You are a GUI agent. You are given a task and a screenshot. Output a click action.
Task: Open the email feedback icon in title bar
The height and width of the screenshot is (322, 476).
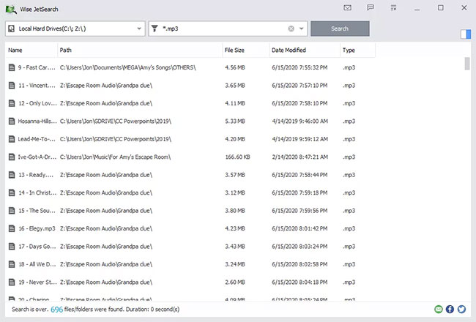[348, 7]
